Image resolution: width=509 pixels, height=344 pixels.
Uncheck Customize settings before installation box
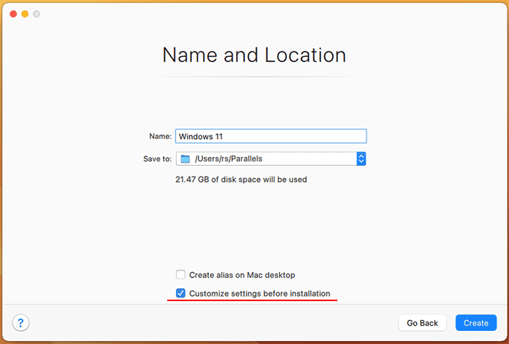coord(180,293)
